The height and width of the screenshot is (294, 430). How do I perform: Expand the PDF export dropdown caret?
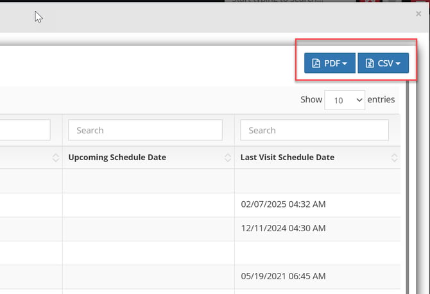tap(345, 64)
